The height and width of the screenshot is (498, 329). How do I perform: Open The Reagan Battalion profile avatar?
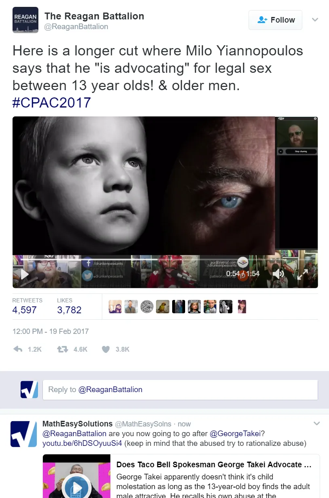click(25, 20)
